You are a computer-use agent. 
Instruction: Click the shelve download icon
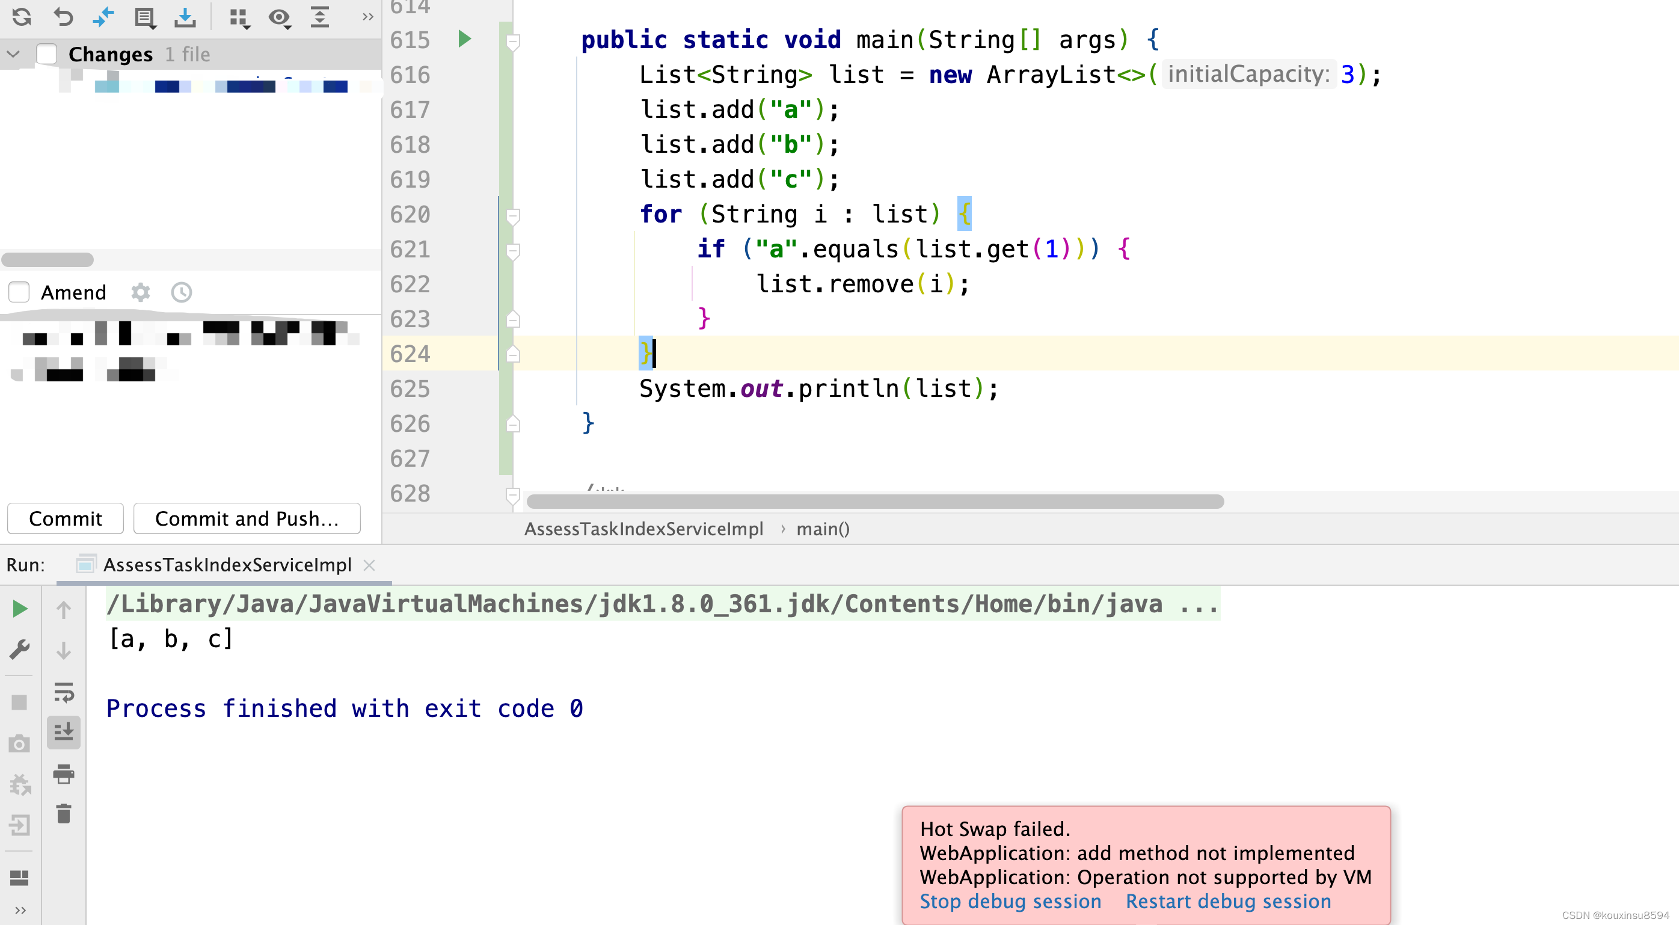(185, 17)
